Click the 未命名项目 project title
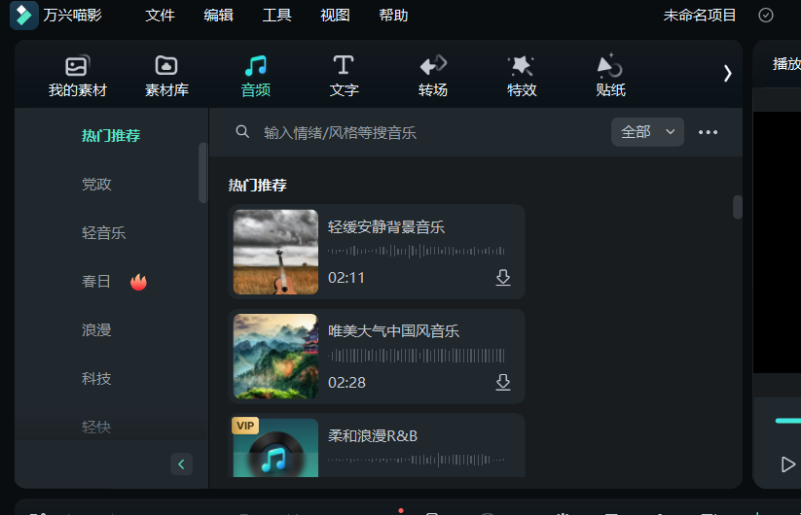Screen dimensions: 801x515 700,16
